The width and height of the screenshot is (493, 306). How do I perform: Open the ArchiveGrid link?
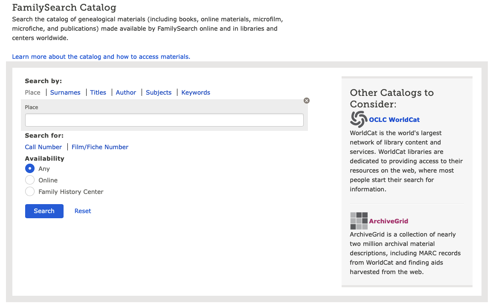388,221
